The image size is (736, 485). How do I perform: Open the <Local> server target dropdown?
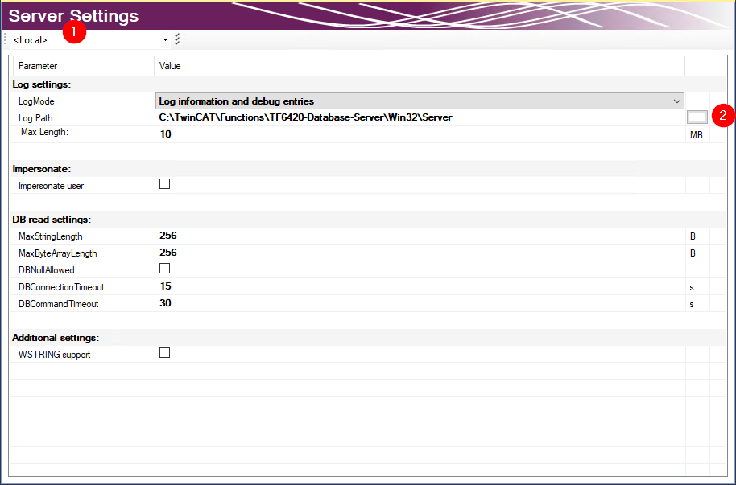(x=165, y=40)
